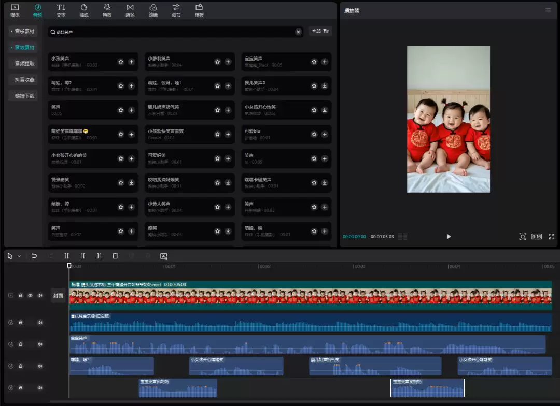Switch to the 特效 tab

click(x=107, y=10)
